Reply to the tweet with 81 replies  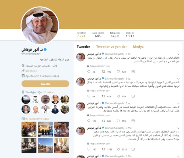click(89, 96)
